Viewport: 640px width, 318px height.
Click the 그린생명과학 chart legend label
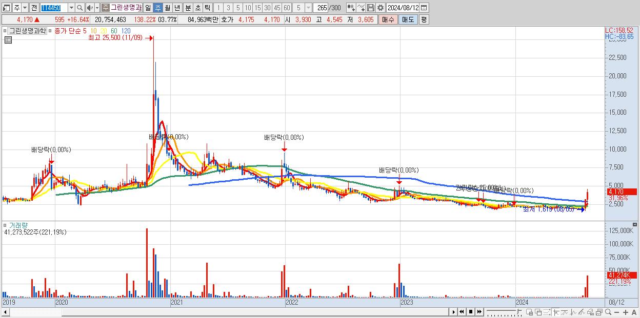(x=28, y=31)
